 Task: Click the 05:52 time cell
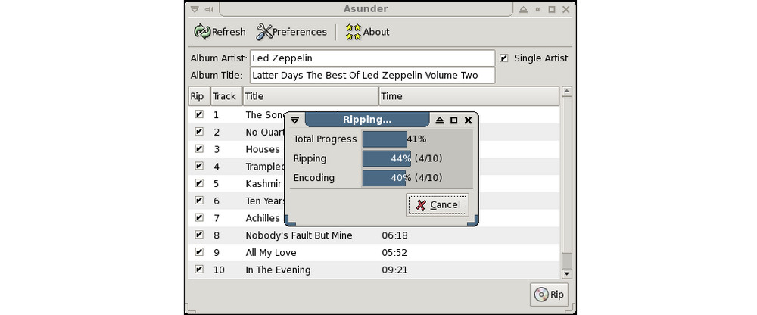tap(394, 253)
